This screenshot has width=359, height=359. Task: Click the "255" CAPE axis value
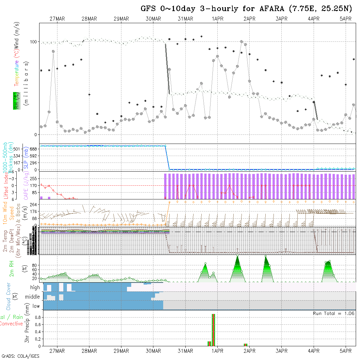(x=33, y=179)
